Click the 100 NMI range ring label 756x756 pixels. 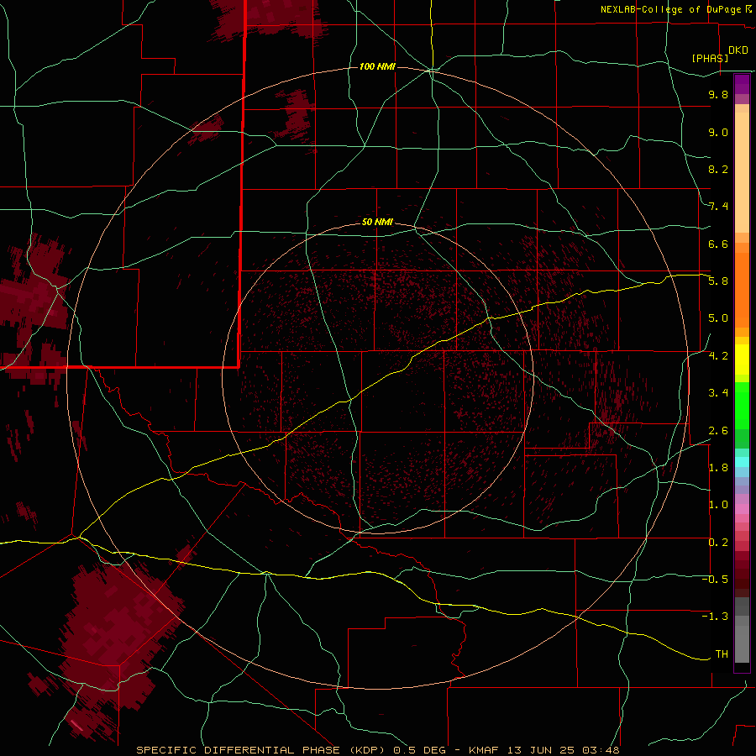pyautogui.click(x=377, y=66)
